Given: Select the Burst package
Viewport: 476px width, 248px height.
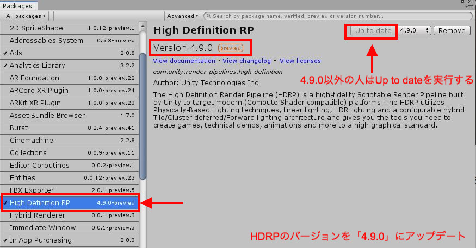Looking at the screenshot, I should click(x=70, y=128).
